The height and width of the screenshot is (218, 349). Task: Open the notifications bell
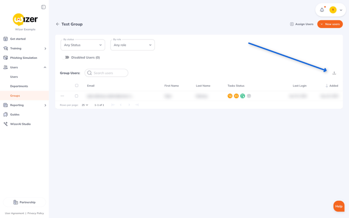[x=322, y=10]
